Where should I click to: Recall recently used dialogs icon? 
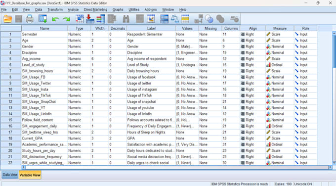42,19
